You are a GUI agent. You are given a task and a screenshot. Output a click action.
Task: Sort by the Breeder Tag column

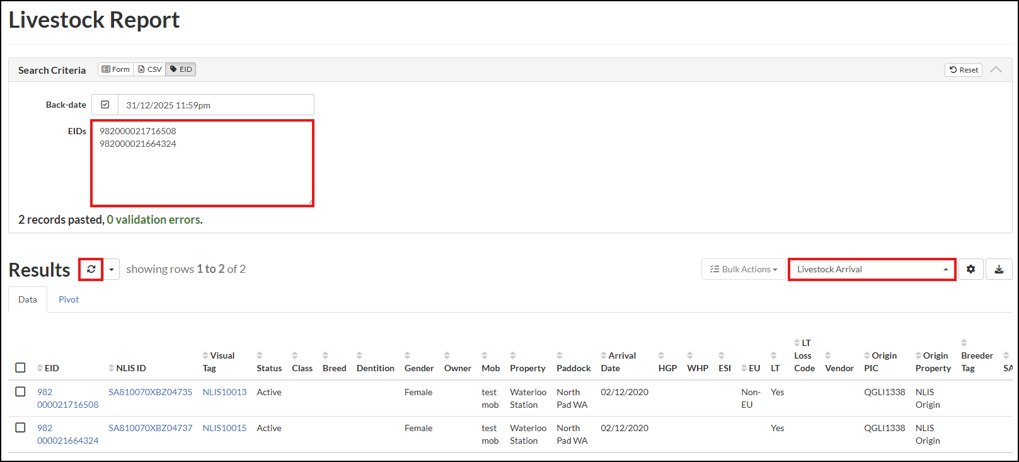click(977, 355)
